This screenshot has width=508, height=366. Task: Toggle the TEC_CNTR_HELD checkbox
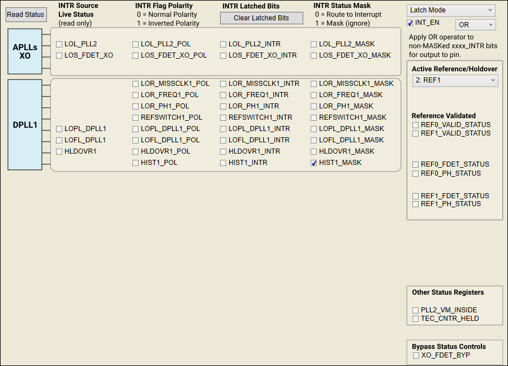(416, 319)
